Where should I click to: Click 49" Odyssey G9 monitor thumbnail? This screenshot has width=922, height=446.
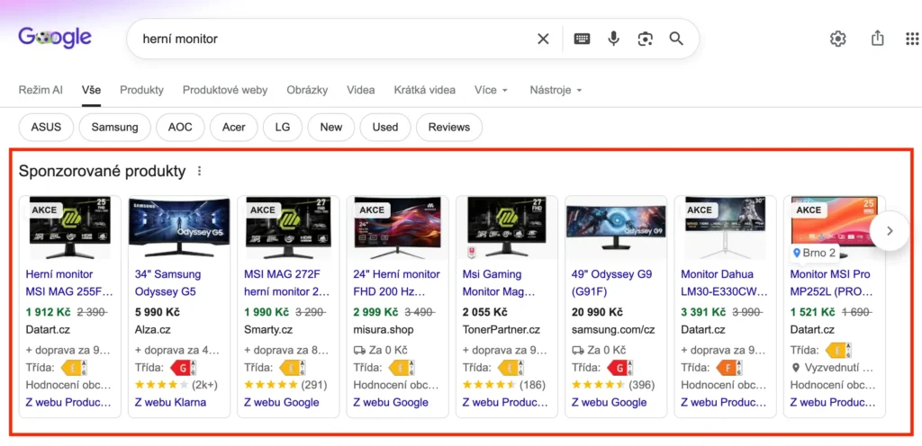[616, 227]
